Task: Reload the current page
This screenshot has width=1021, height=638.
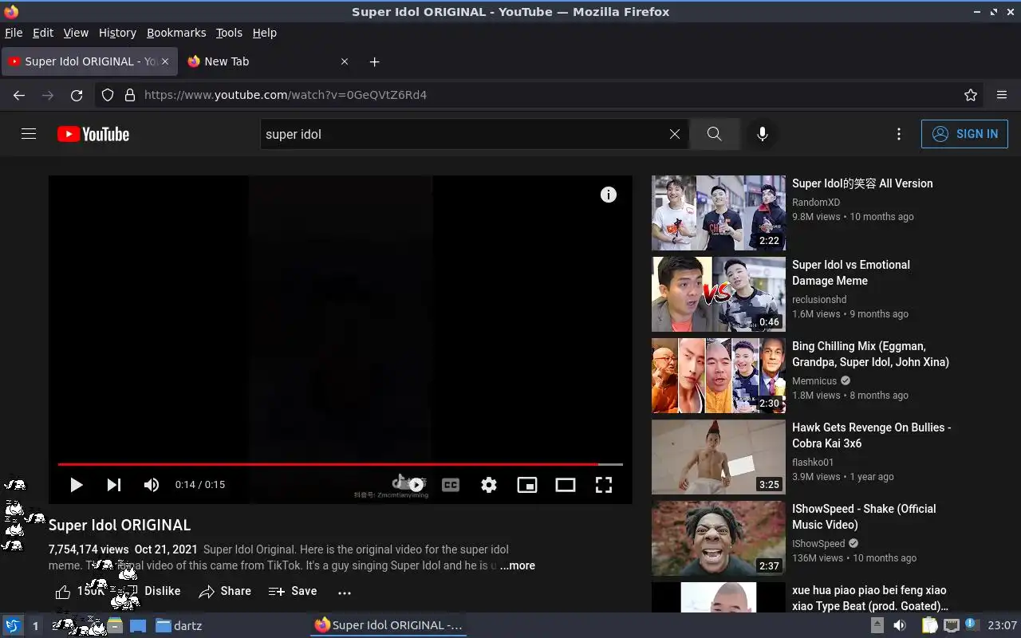Action: click(x=77, y=95)
